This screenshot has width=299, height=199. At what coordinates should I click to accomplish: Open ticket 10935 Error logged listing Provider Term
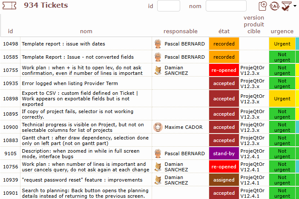click(x=69, y=83)
